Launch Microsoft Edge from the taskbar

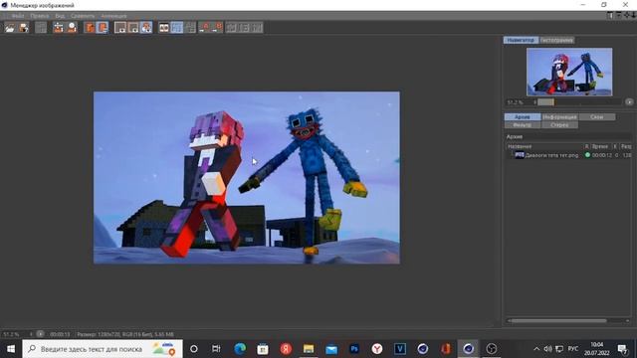click(x=240, y=349)
